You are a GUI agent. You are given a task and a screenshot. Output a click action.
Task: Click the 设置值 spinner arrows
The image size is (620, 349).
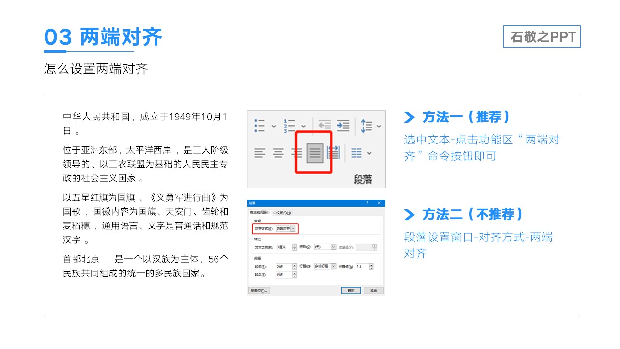(x=371, y=267)
